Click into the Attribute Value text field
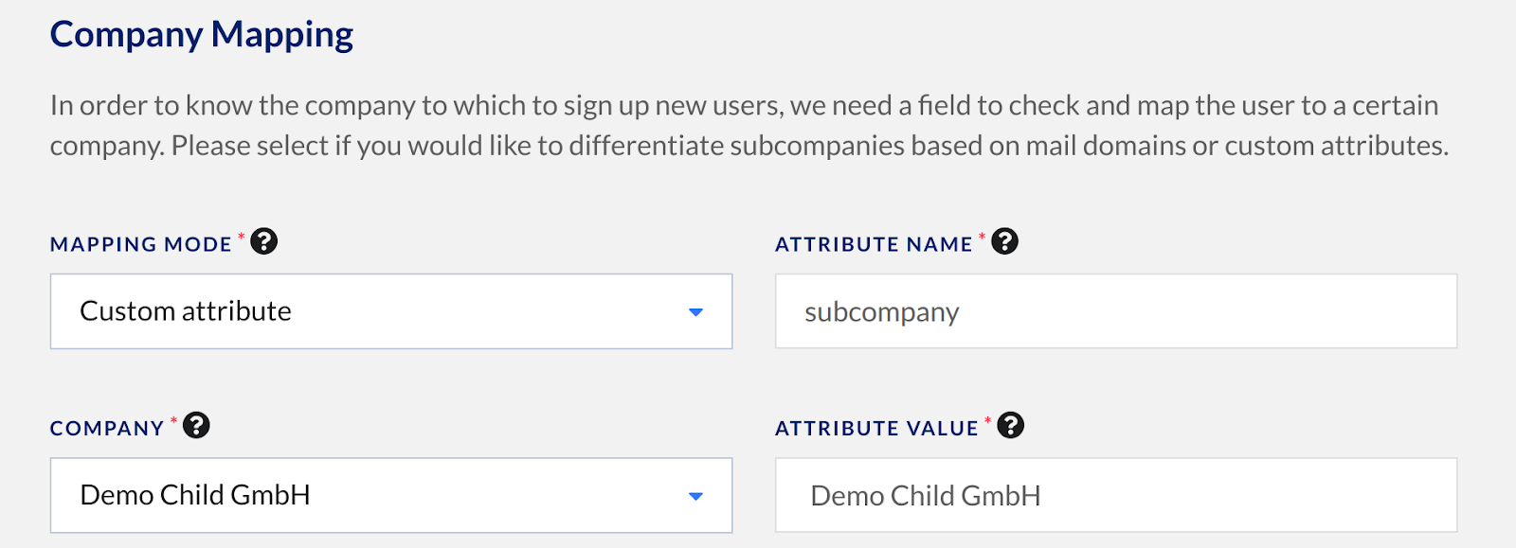Viewport: 1516px width, 548px height. click(1116, 495)
